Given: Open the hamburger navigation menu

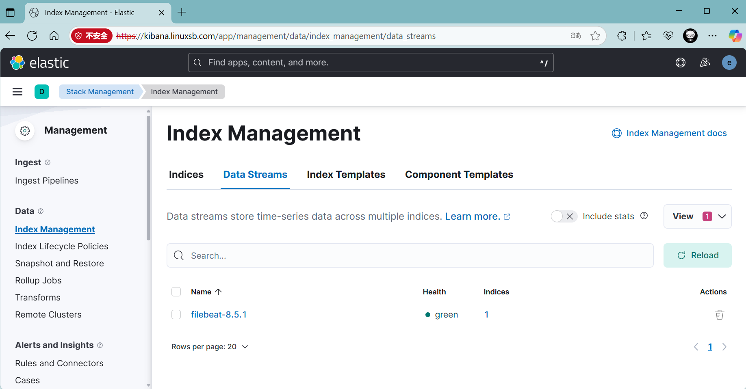Looking at the screenshot, I should [17, 92].
